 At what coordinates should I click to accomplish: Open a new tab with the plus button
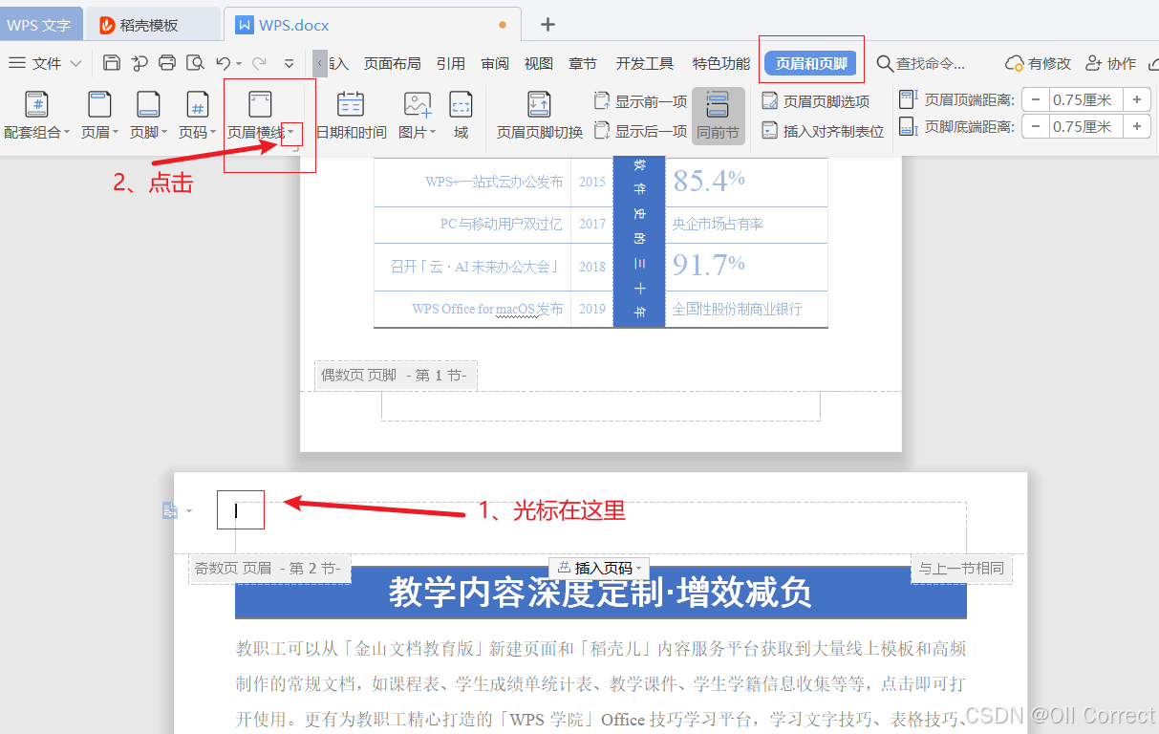point(547,25)
